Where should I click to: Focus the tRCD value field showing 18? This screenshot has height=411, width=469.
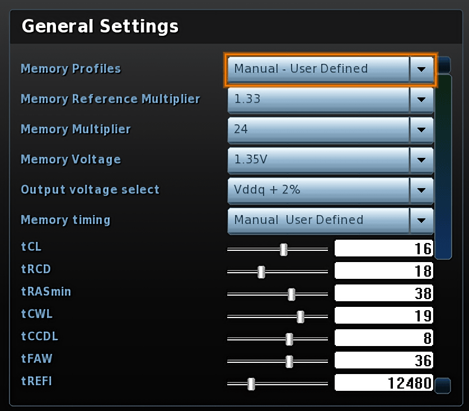tap(384, 270)
